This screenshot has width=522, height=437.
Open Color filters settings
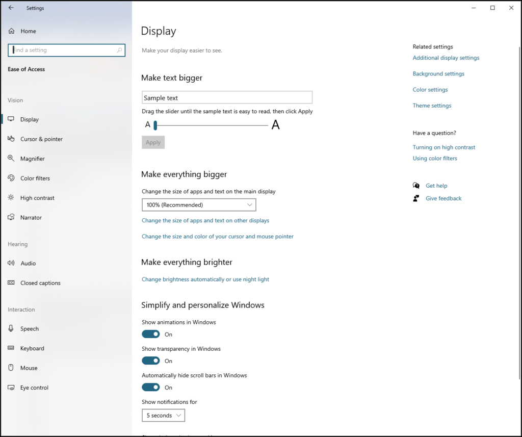(35, 178)
